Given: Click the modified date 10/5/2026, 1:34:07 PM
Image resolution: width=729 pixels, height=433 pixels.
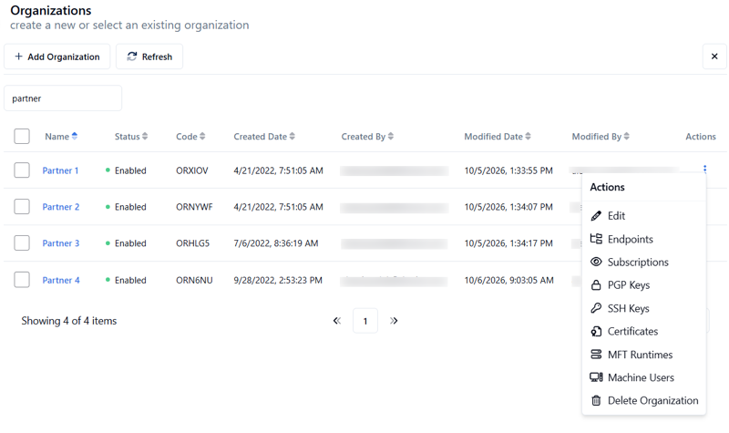Looking at the screenshot, I should 508,207.
